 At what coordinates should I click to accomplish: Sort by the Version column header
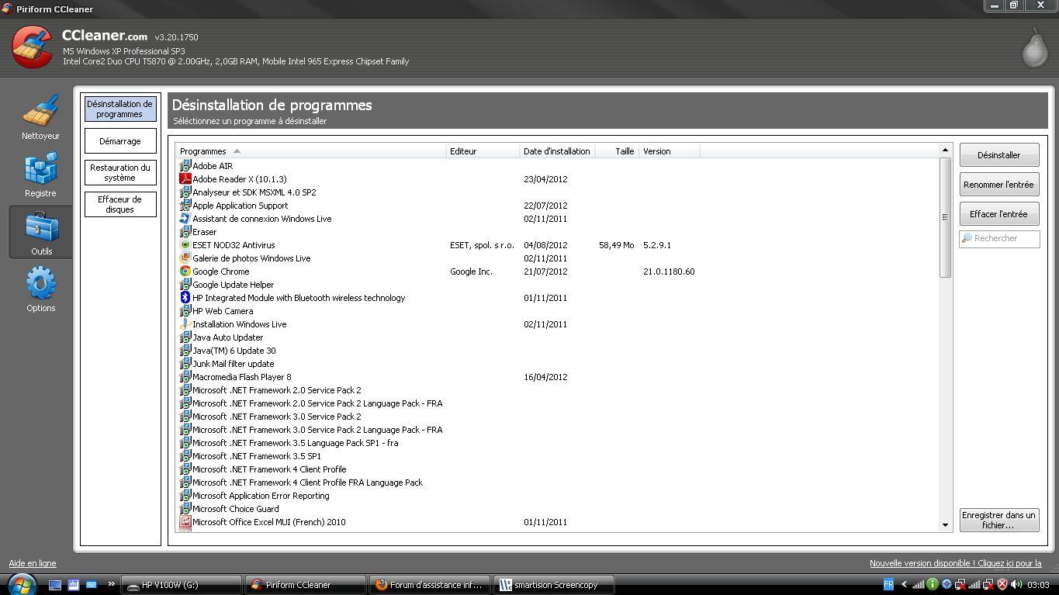tap(670, 151)
